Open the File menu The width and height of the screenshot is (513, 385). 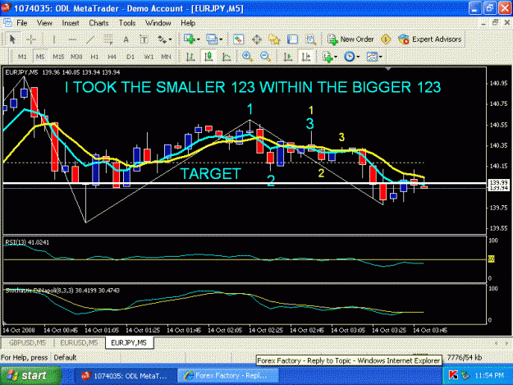(x=22, y=23)
